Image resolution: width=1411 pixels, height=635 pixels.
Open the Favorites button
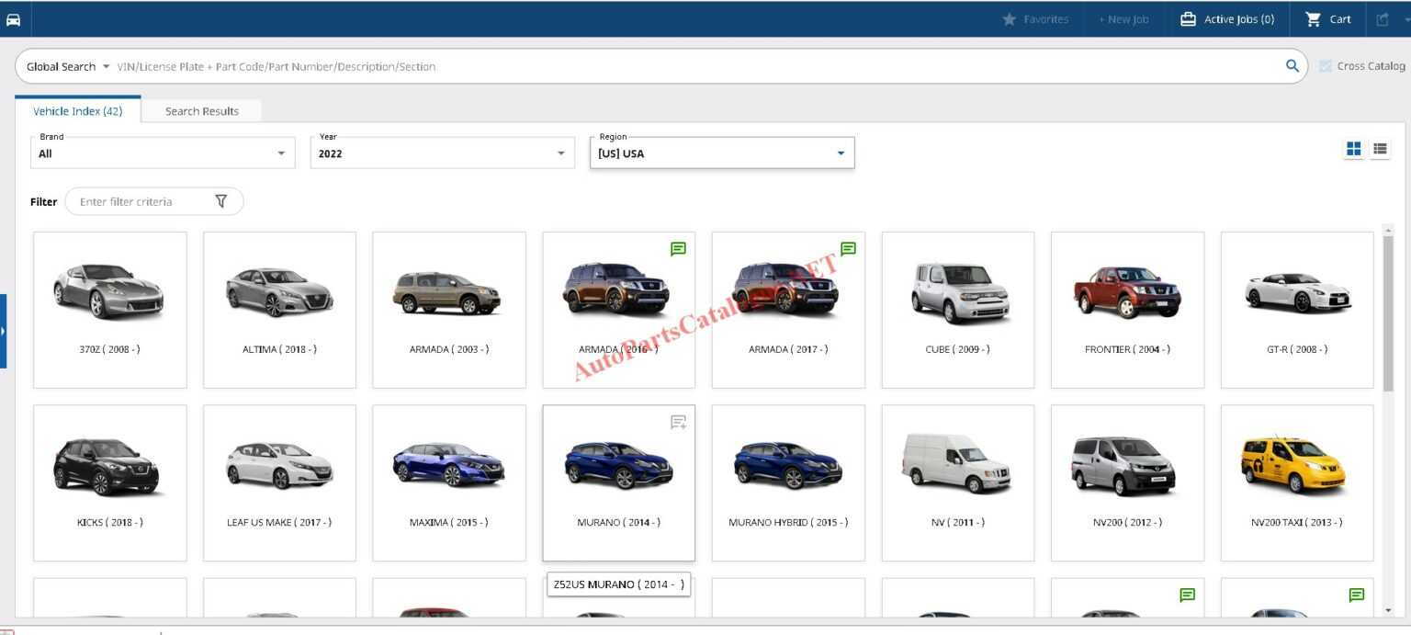1035,19
